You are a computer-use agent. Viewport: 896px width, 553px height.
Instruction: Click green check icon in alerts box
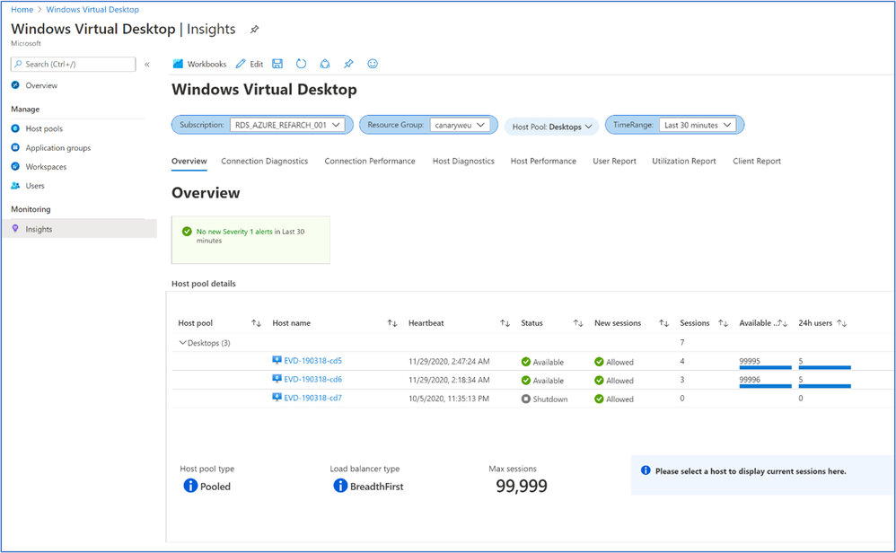[x=187, y=232]
